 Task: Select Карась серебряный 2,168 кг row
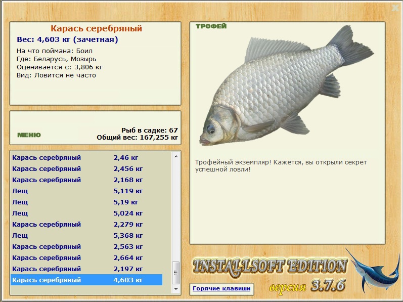86,180
